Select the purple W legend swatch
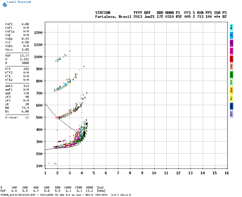242x197 pixels. click(x=231, y=43)
